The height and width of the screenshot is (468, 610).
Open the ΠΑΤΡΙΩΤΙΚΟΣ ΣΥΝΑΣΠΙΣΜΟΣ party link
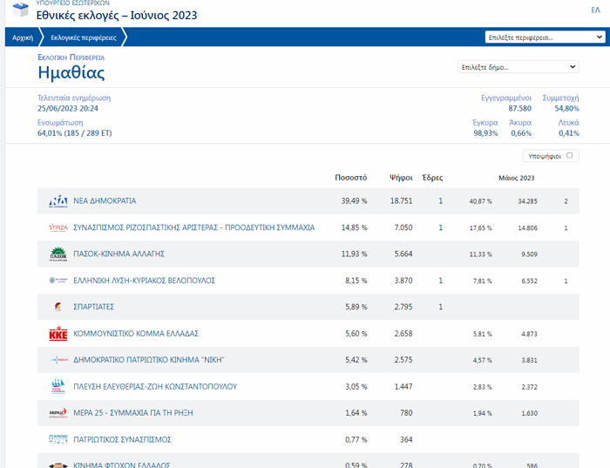pyautogui.click(x=122, y=439)
